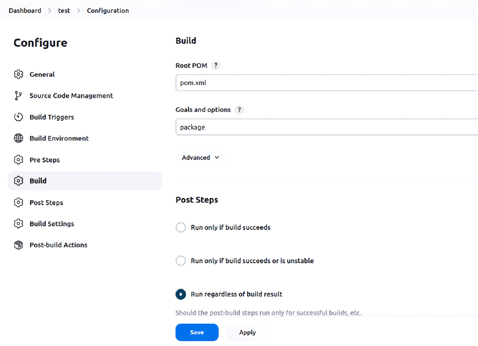Expand the Advanced build options
The image size is (478, 346).
click(x=200, y=157)
